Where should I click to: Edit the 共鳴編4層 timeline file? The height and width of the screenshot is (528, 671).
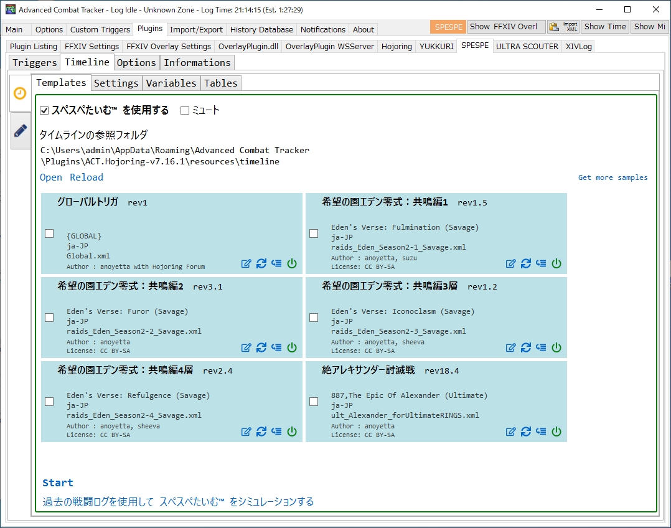click(246, 431)
